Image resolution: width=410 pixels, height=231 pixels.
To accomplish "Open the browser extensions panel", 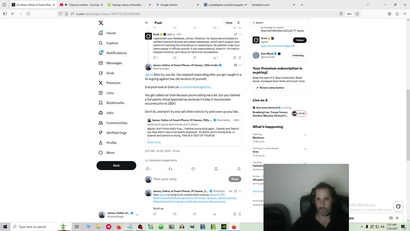I will click(x=397, y=14).
